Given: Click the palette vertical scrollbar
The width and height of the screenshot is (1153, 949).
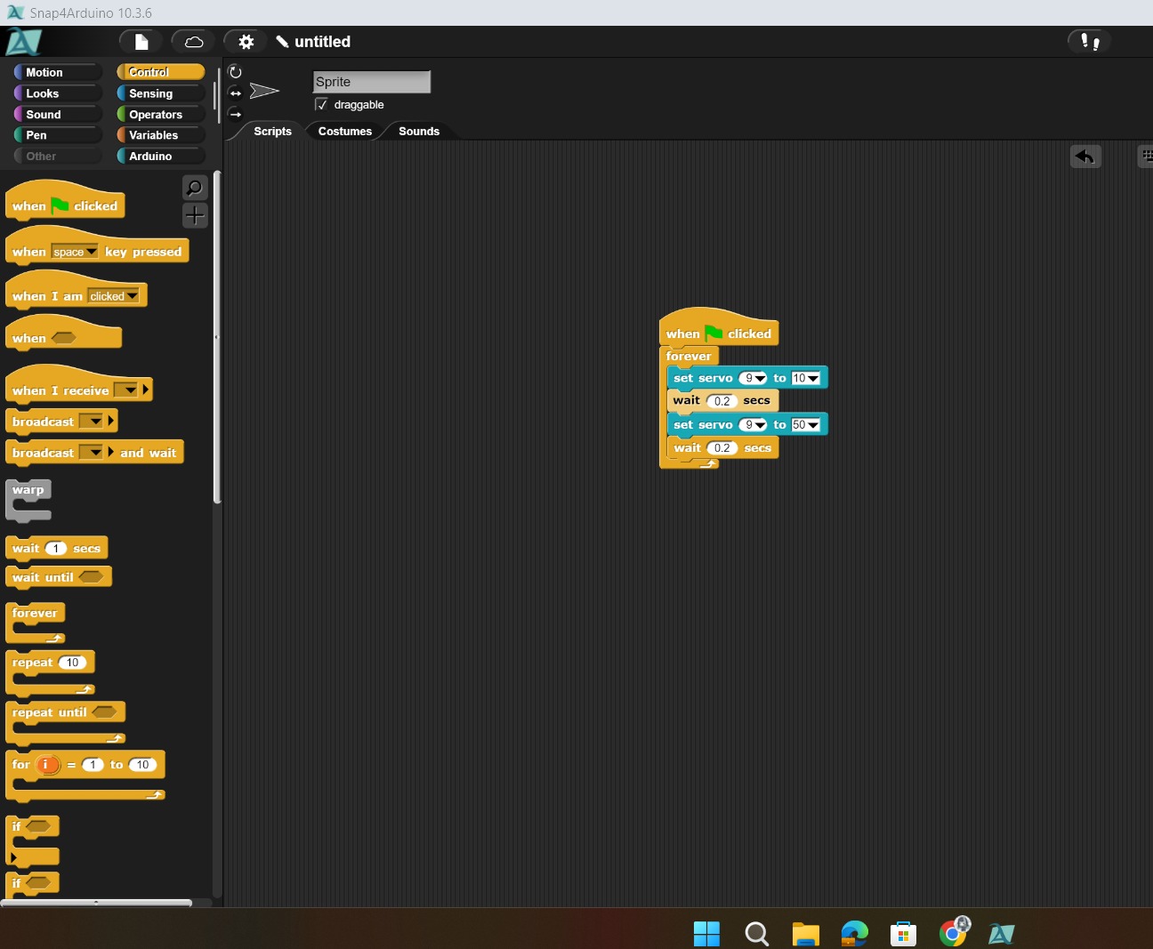Looking at the screenshot, I should point(217,338).
